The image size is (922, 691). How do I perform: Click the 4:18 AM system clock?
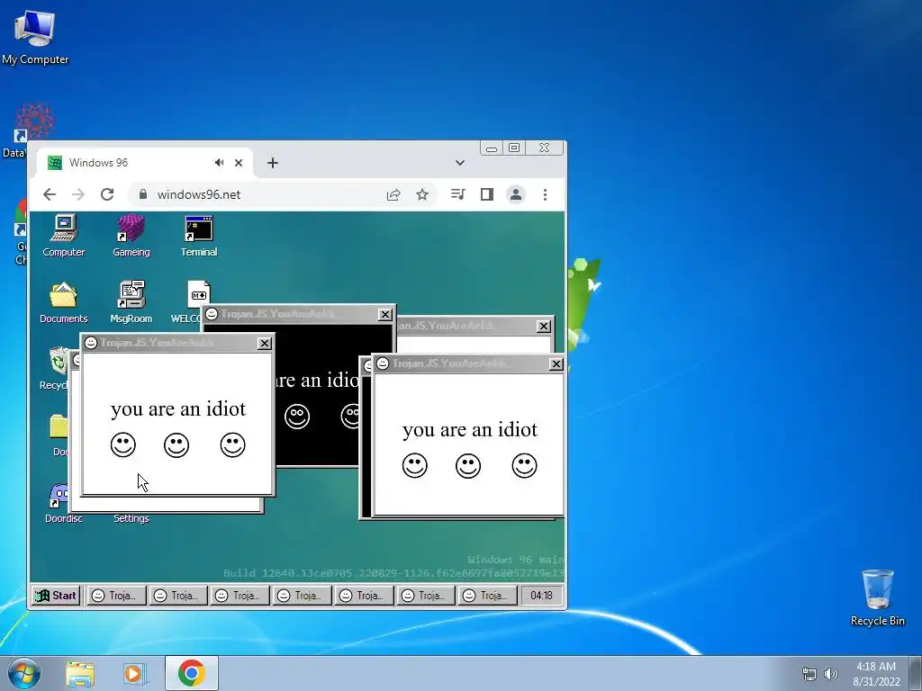(x=876, y=674)
